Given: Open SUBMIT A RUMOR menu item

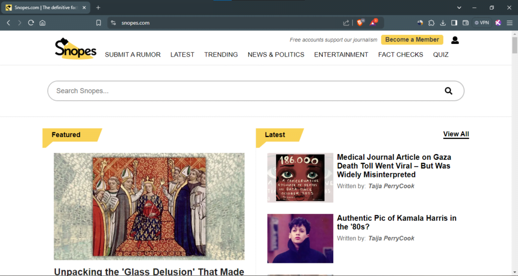Looking at the screenshot, I should point(133,55).
